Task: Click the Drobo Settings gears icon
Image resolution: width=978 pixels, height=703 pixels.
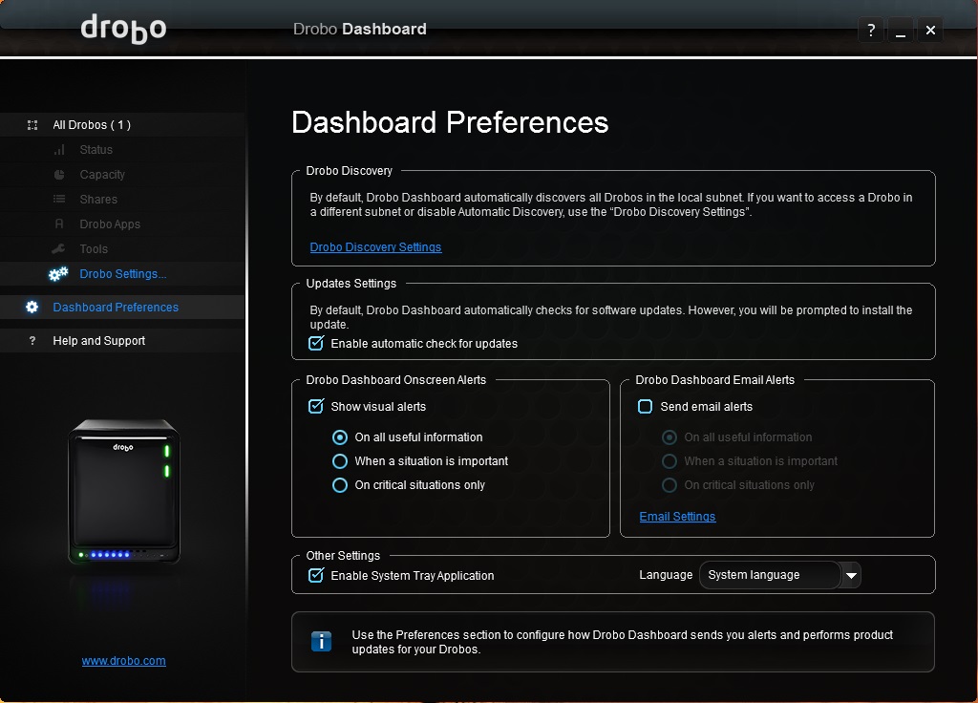Action: tap(58, 274)
